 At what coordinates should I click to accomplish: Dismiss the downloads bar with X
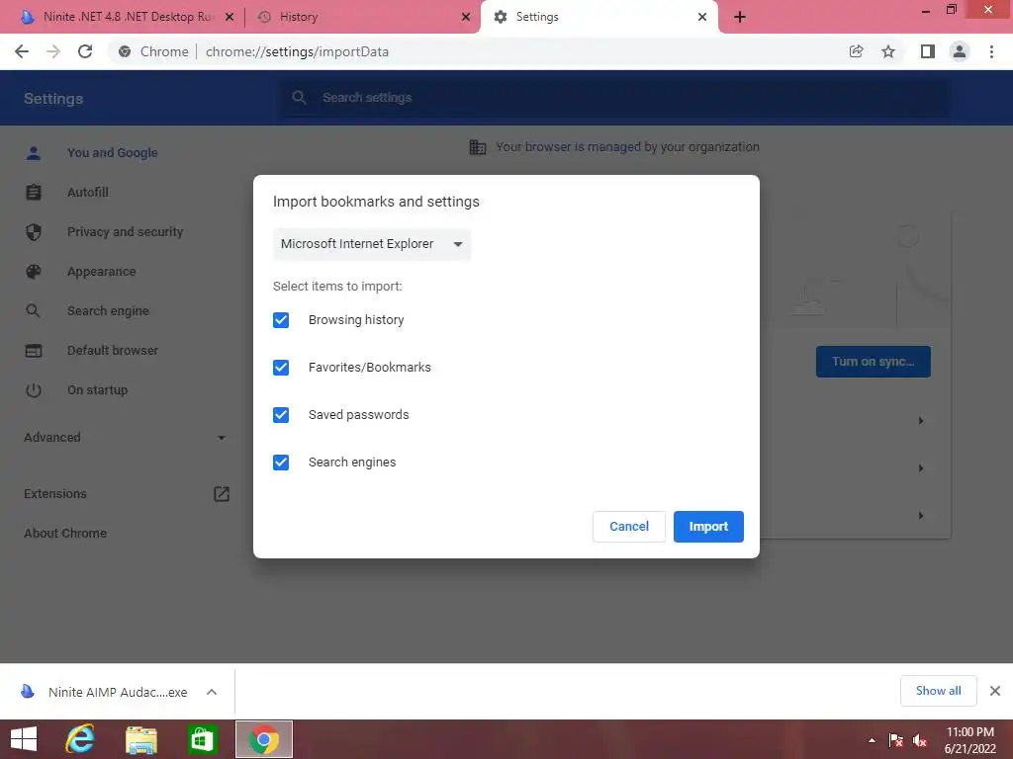point(995,691)
